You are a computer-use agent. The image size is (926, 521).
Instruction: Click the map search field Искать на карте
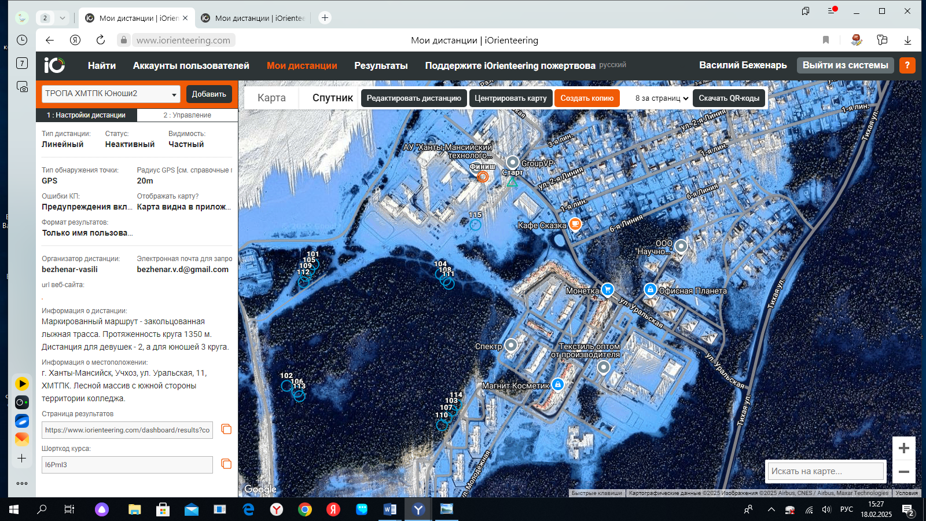(825, 471)
